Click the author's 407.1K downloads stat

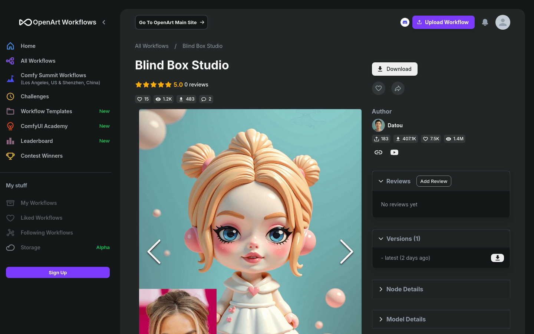(406, 139)
